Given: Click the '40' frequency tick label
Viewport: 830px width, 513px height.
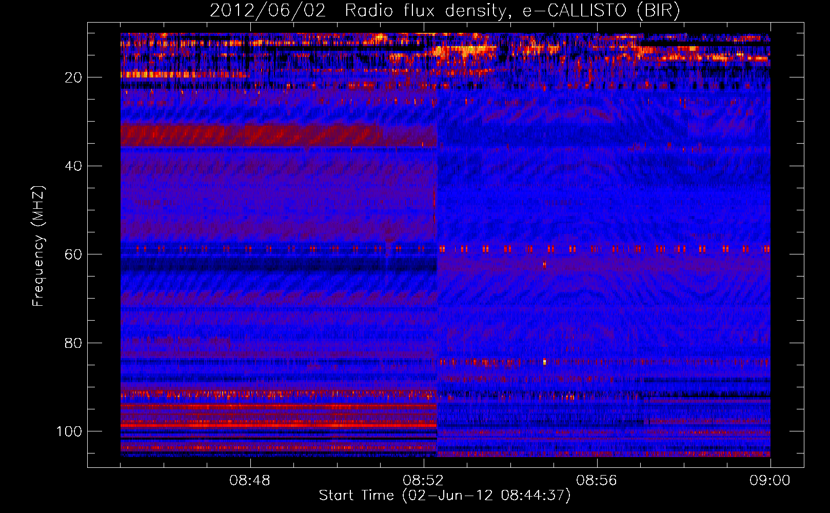Looking at the screenshot, I should [73, 166].
